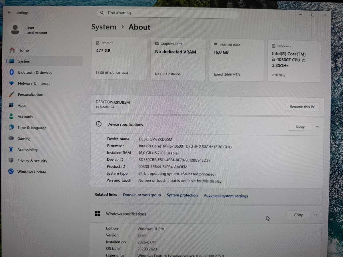
Task: Open the Bluetooth & devices icon
Action: pos(12,72)
